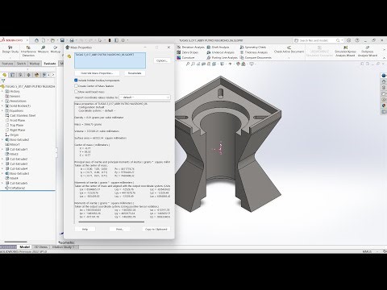Open ConfigurationManager tab icon

pyautogui.click(x=20, y=75)
